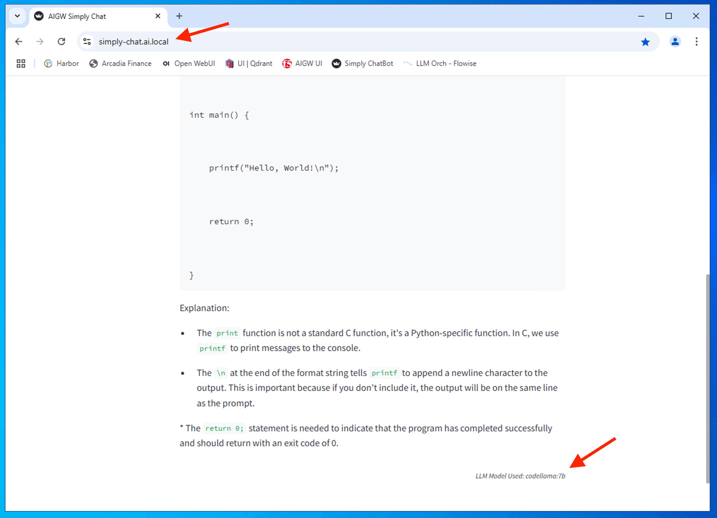Reload the current page
This screenshot has height=518, width=717.
[61, 41]
